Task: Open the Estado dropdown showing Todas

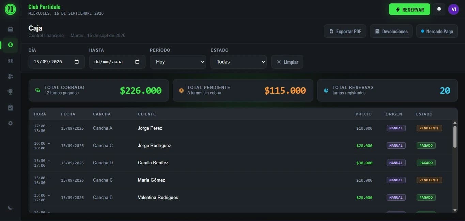Action: point(238,62)
